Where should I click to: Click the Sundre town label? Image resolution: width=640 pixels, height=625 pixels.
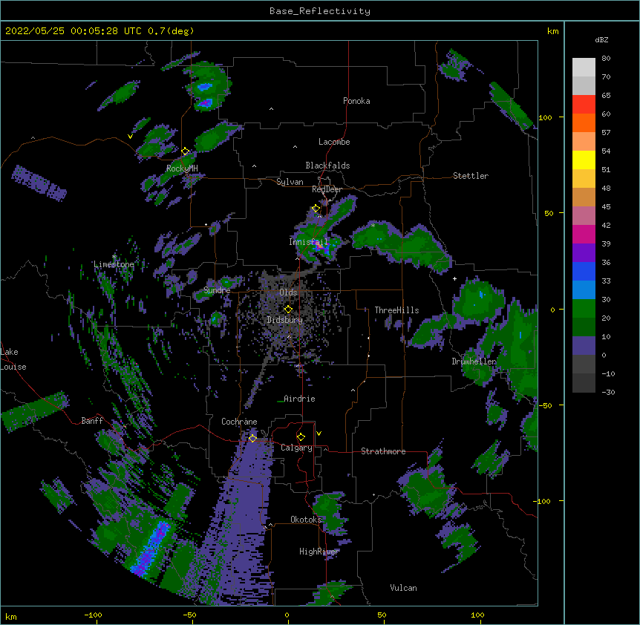point(217,290)
